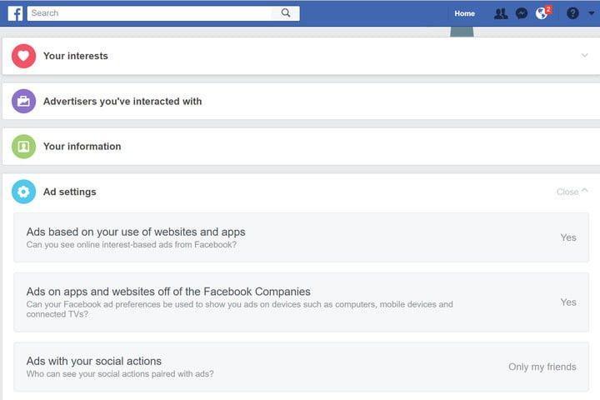Viewport: 600px width, 400px height.
Task: Expand Your interests section chevron
Action: 584,56
